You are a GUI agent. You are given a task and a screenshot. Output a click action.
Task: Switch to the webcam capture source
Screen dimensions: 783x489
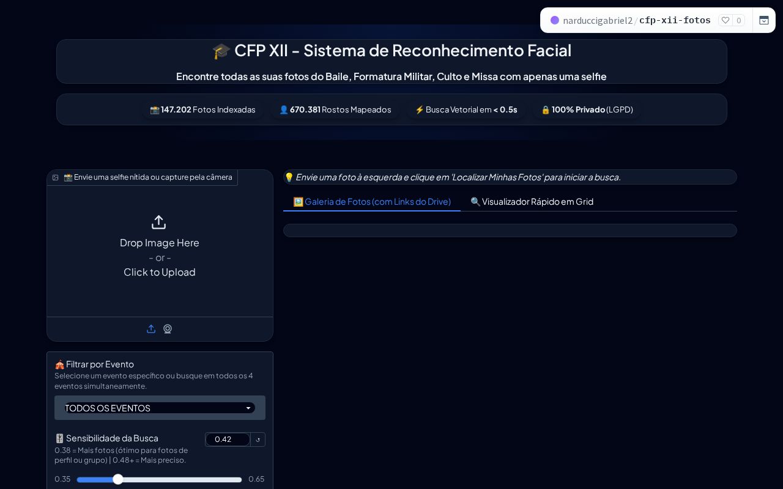[x=168, y=329]
